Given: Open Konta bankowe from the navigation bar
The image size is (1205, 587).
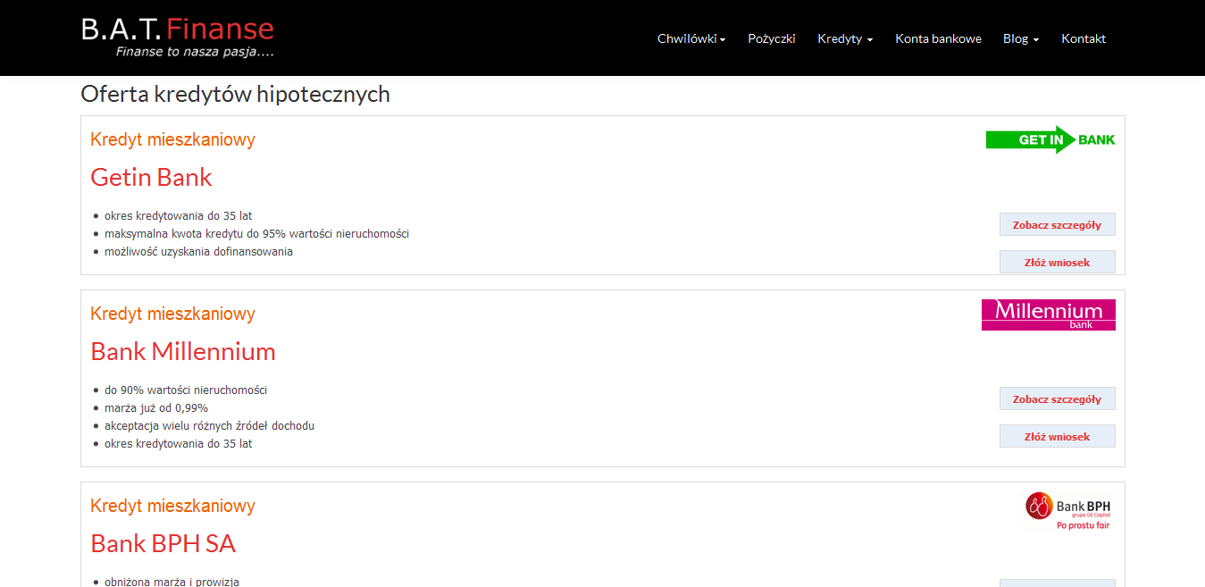Looking at the screenshot, I should tap(938, 38).
